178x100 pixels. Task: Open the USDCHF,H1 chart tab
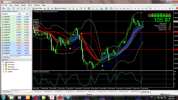pos(102,91)
